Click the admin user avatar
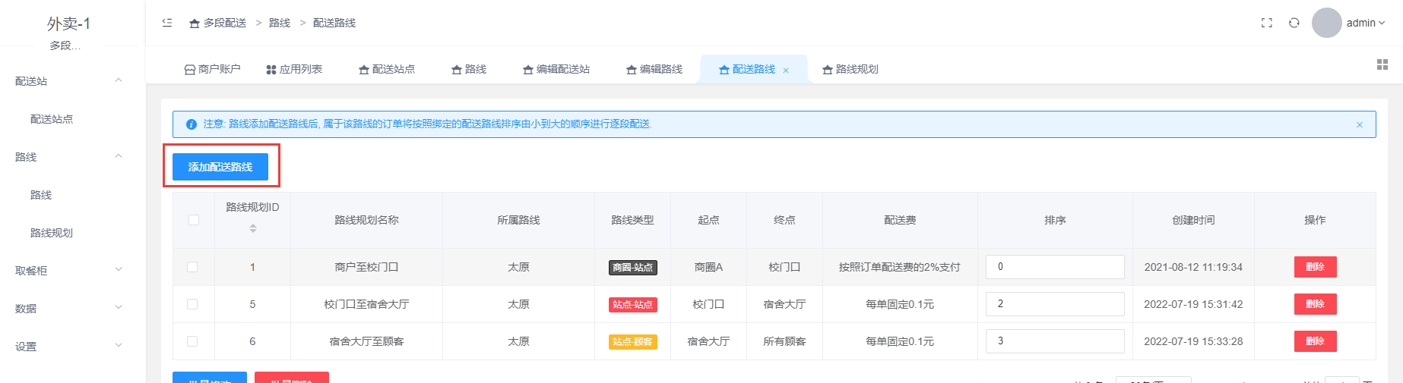 [x=1326, y=23]
